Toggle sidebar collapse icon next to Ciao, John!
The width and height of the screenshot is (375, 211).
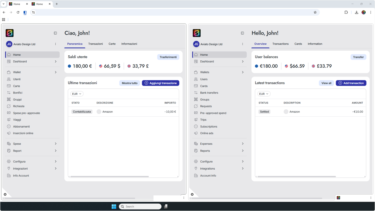coord(55,33)
